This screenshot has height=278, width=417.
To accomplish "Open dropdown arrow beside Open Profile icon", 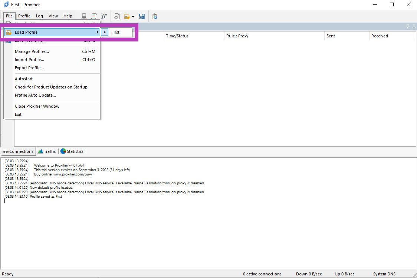I will 133,17.
